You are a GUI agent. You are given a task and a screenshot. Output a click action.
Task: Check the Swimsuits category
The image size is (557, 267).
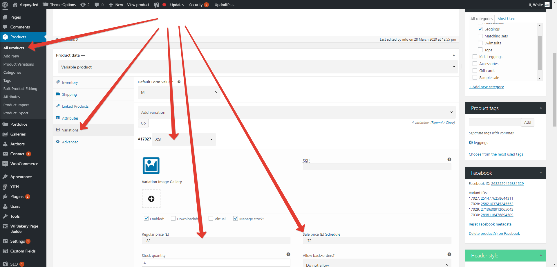click(x=480, y=43)
